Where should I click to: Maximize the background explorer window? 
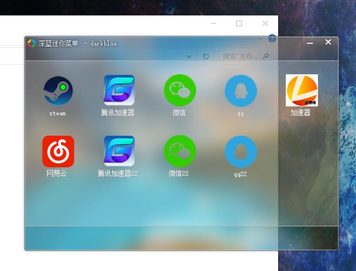(239, 23)
